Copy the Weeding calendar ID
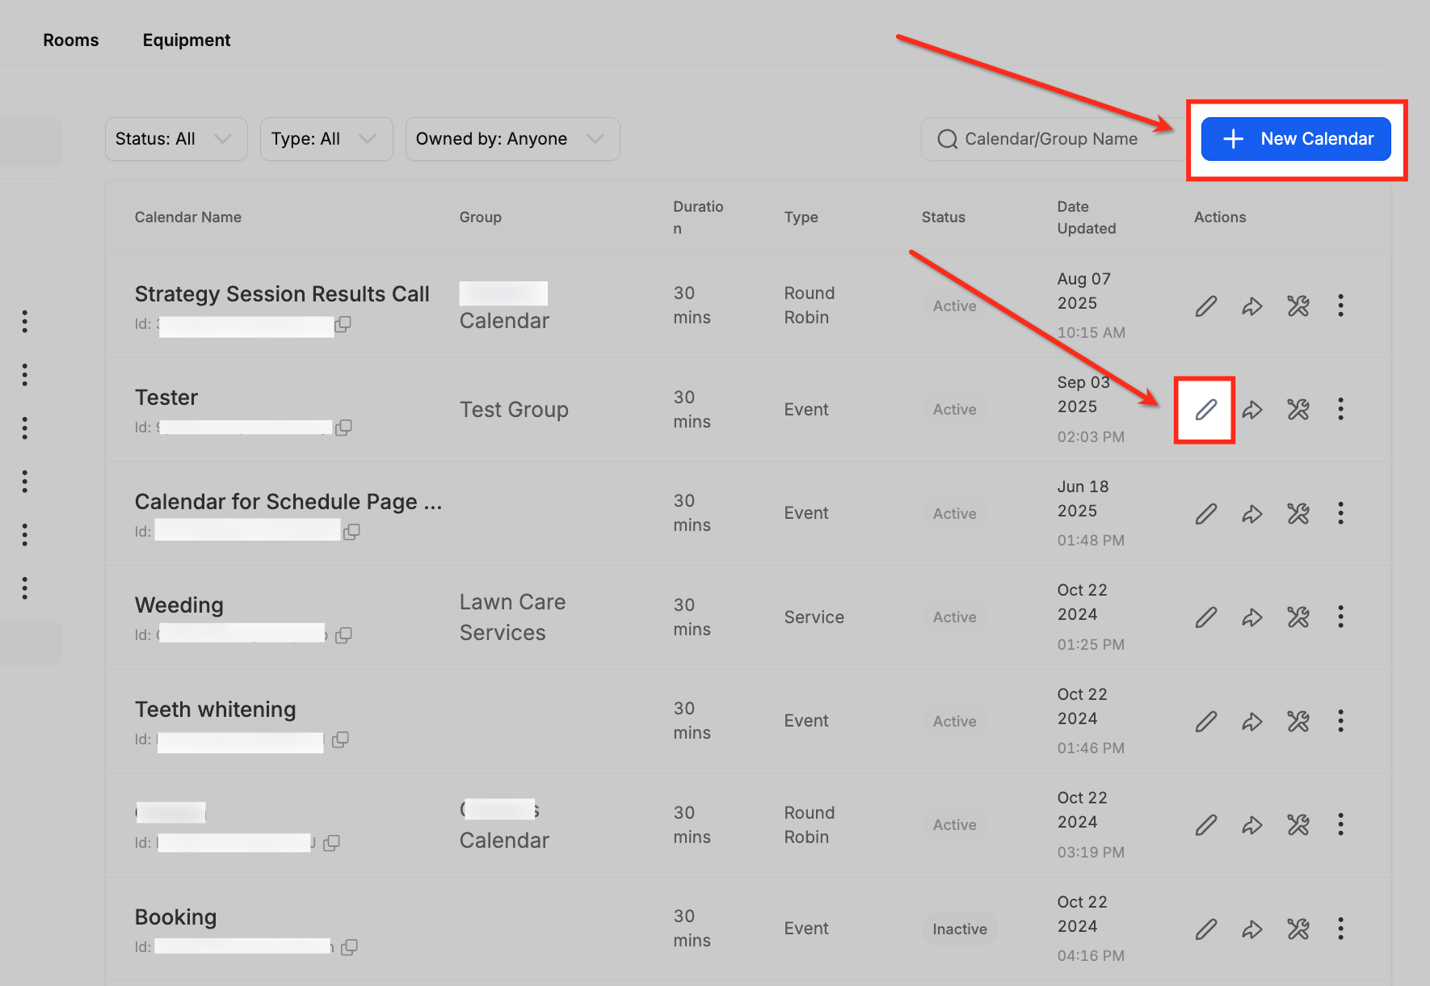Screen dimensions: 1430x986 [x=343, y=635]
